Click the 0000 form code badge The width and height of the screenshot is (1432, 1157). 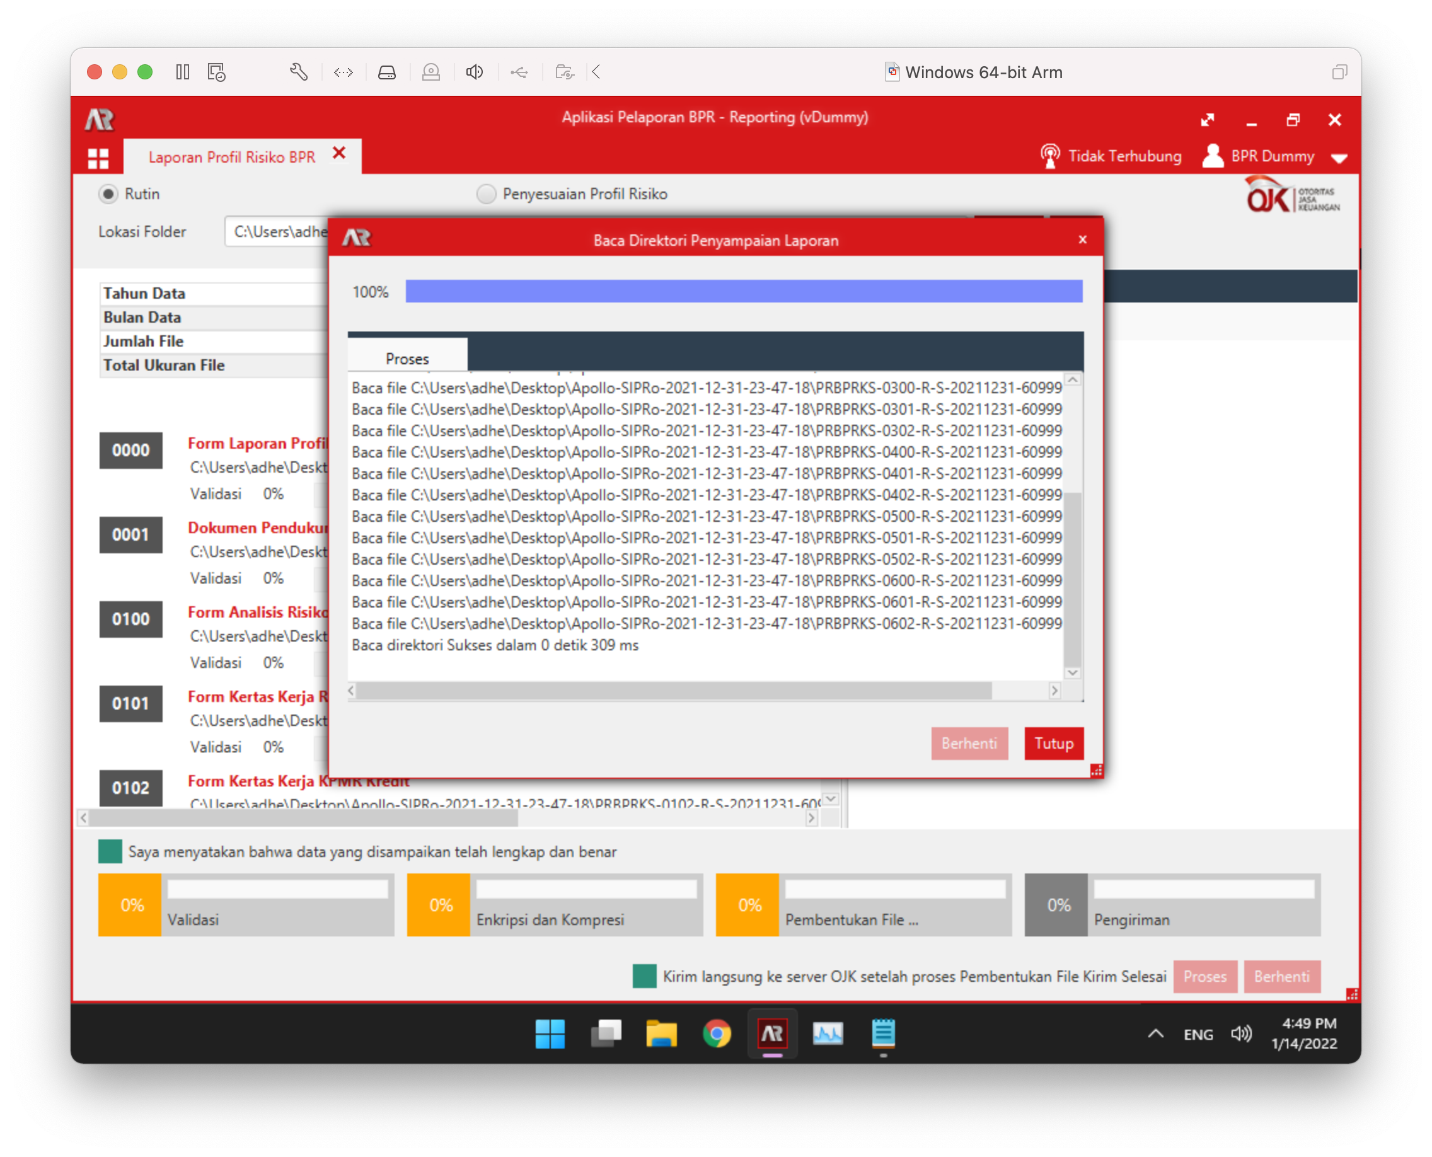(130, 450)
